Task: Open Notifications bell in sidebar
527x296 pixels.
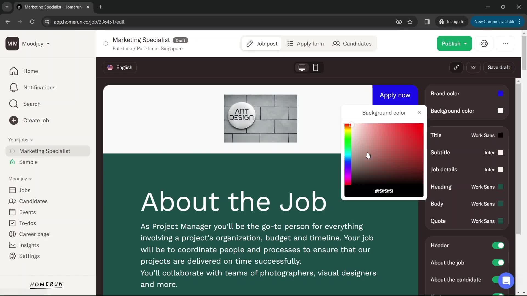Action: pos(14,87)
